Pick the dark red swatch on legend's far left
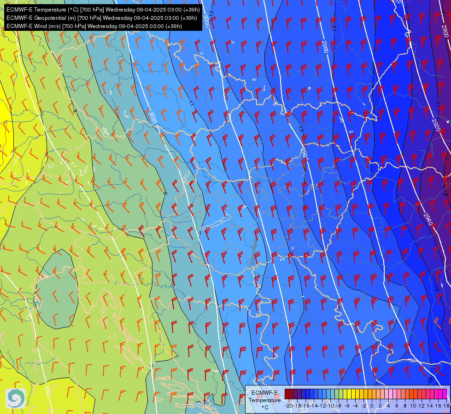The width and height of the screenshot is (451, 414). (x=287, y=394)
